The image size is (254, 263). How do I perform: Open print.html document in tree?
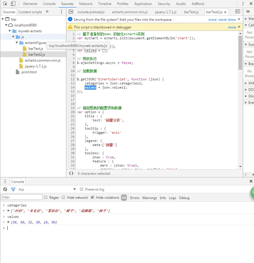[29, 72]
